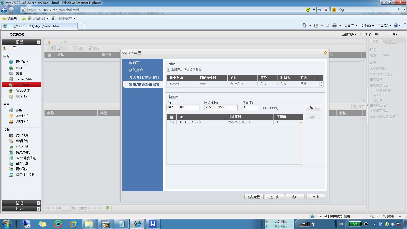Click the green refresh icon in pager
The image size is (407, 229).
point(108,208)
